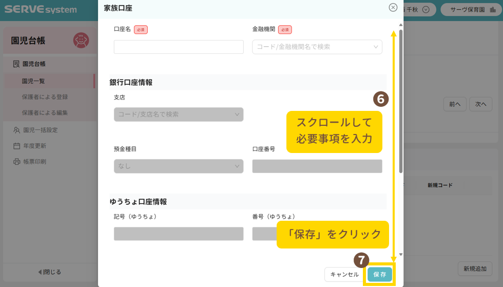Click the キャンセル button
The height and width of the screenshot is (287, 503).
click(x=344, y=275)
